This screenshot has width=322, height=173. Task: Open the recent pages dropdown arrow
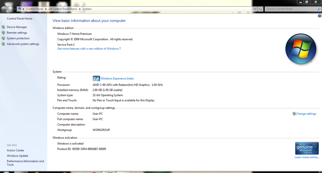15,9
